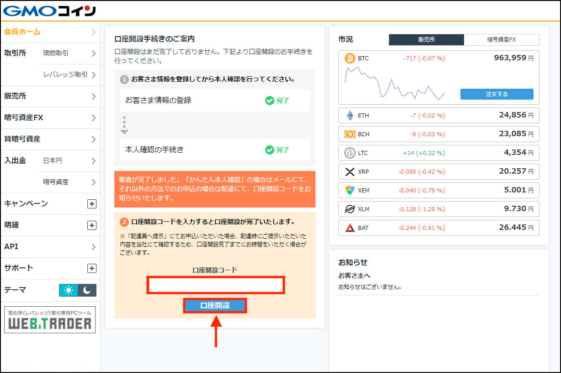Focus the 口座開設コード input field
The image size is (561, 373).
tap(215, 285)
